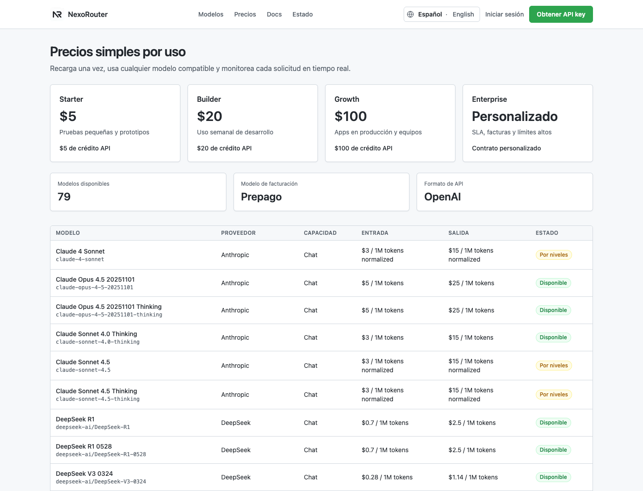The image size is (643, 491).
Task: Click Por niveles badge for Sonnet 4.5 Thinking
Action: 554,395
